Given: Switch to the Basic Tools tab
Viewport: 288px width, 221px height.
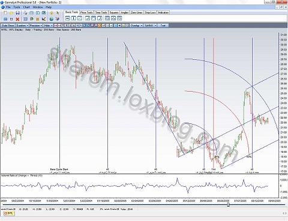Looking at the screenshot, I should (71, 12).
